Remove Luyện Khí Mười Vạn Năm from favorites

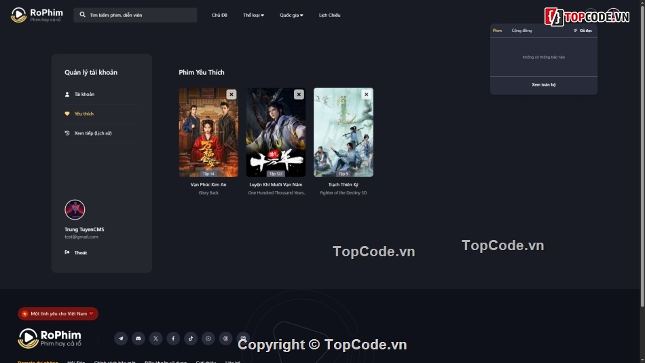[299, 94]
